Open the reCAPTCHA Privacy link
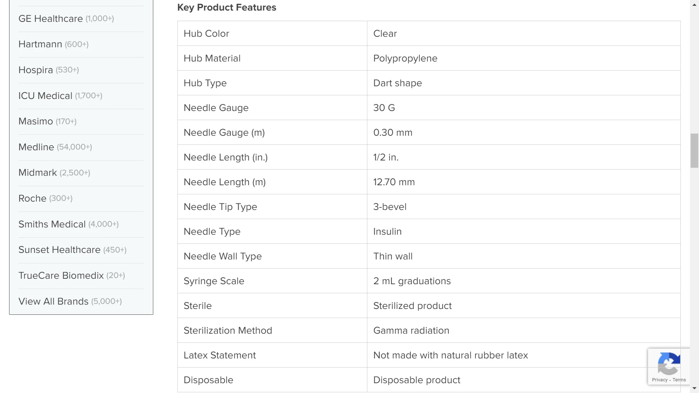699x393 pixels. 660,380
